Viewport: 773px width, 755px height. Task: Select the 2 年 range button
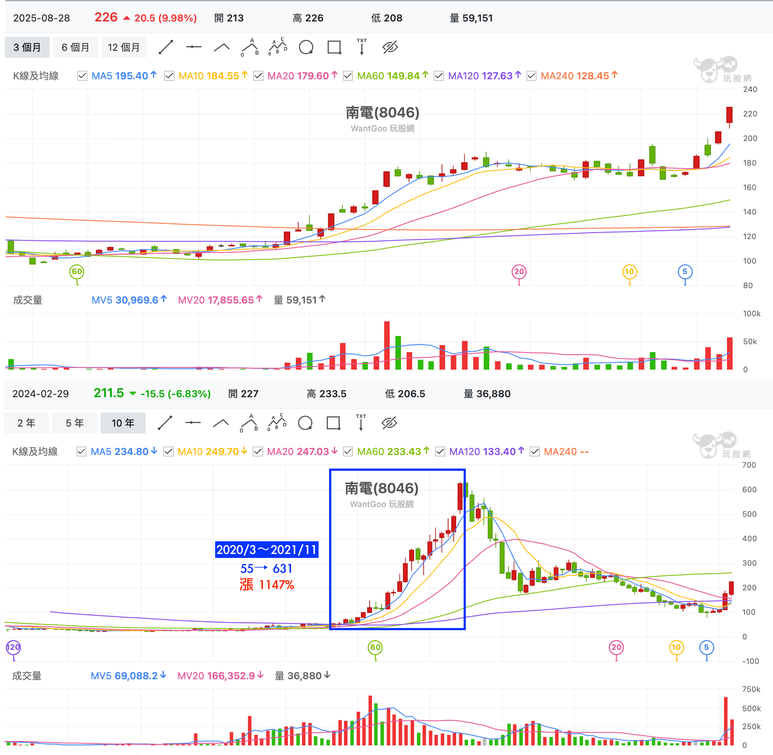pos(26,423)
